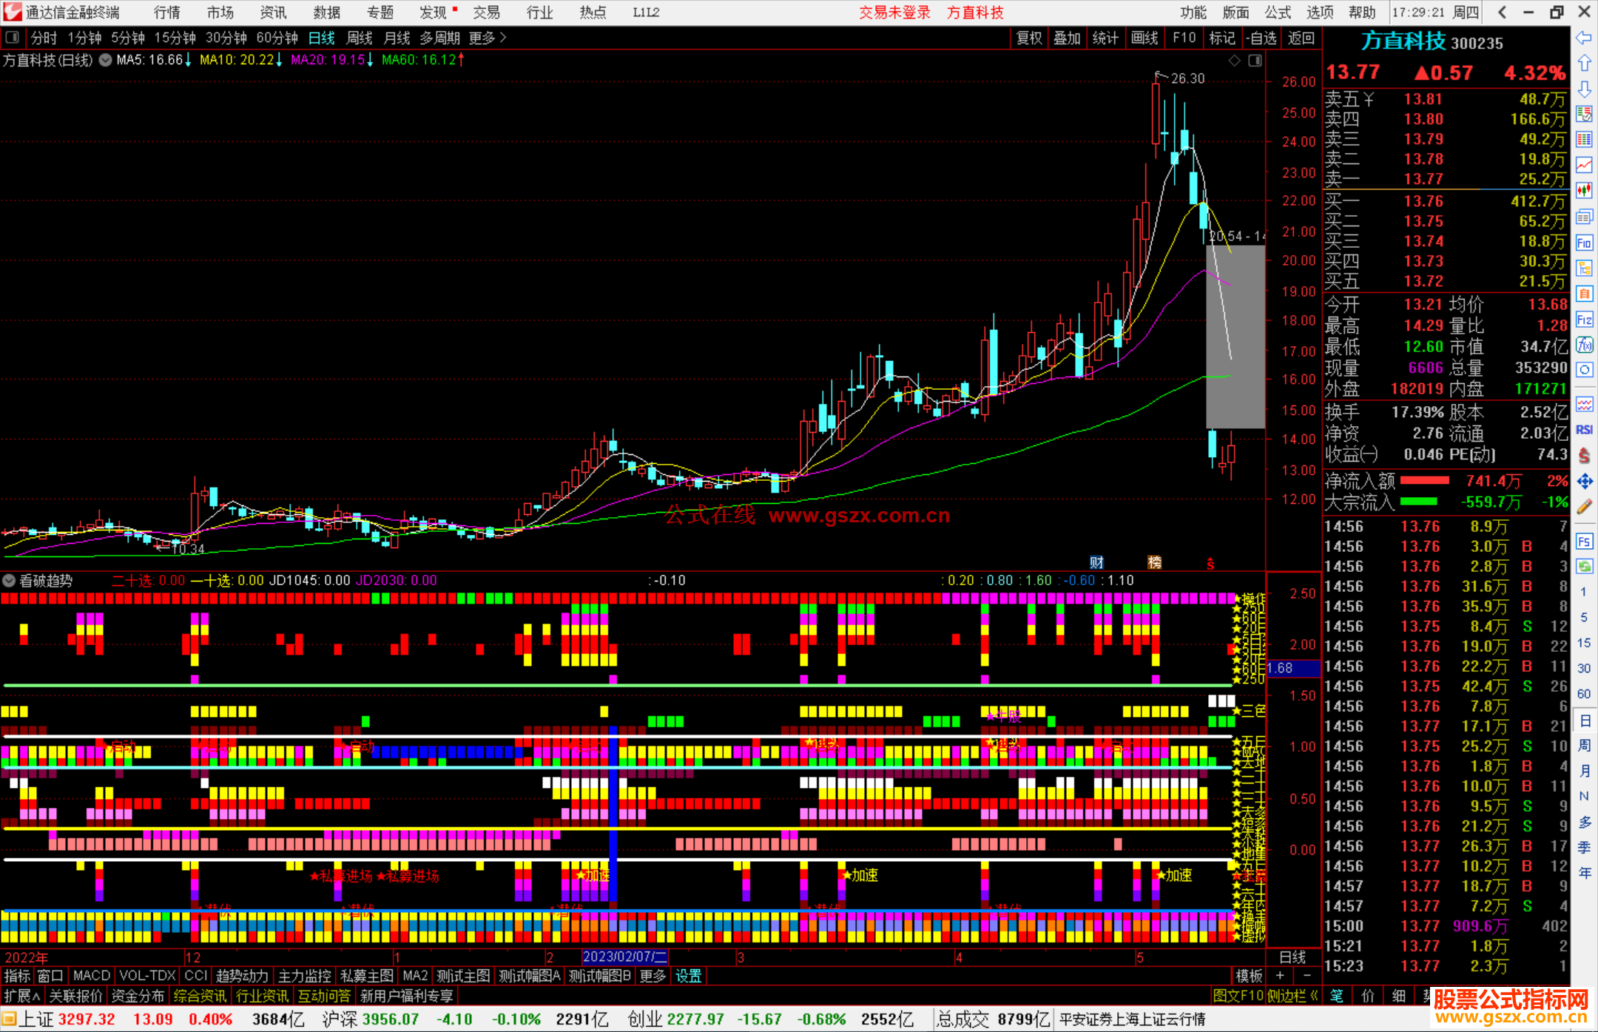Click the plus zoom button beside 模板
The width and height of the screenshot is (1598, 1032).
click(x=1281, y=976)
